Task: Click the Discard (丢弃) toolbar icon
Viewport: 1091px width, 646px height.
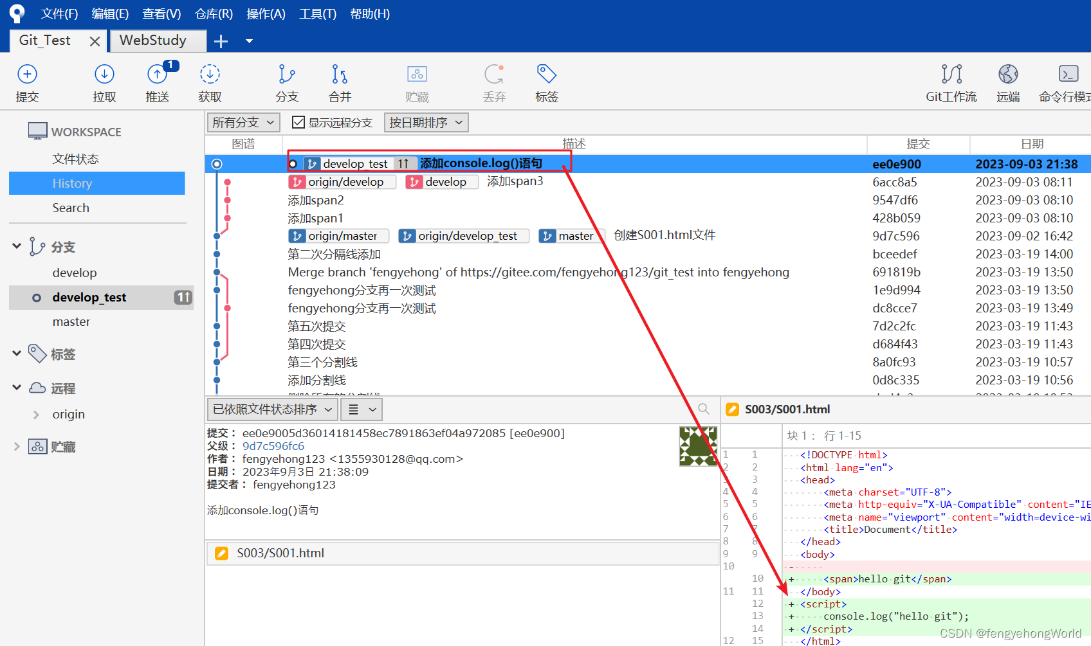Action: [x=494, y=75]
